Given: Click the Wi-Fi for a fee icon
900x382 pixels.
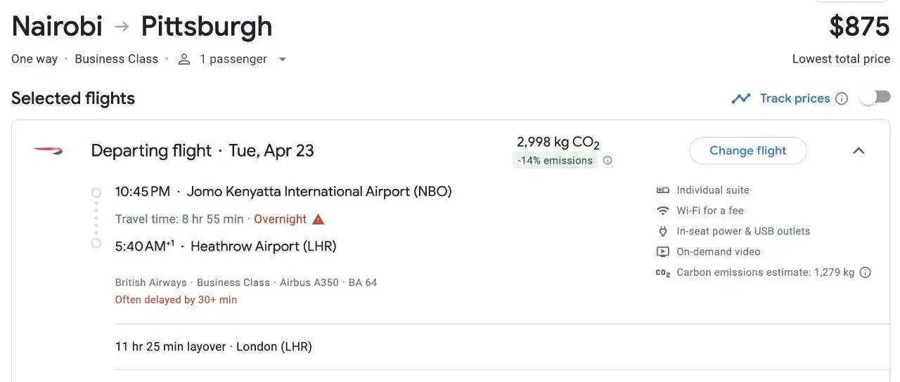Looking at the screenshot, I should tap(662, 211).
